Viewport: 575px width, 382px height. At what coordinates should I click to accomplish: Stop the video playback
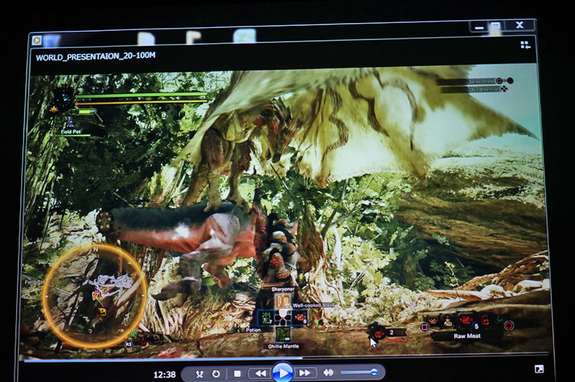[x=237, y=373]
